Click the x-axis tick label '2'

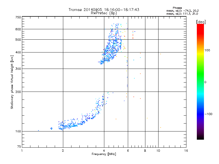pos(63,151)
